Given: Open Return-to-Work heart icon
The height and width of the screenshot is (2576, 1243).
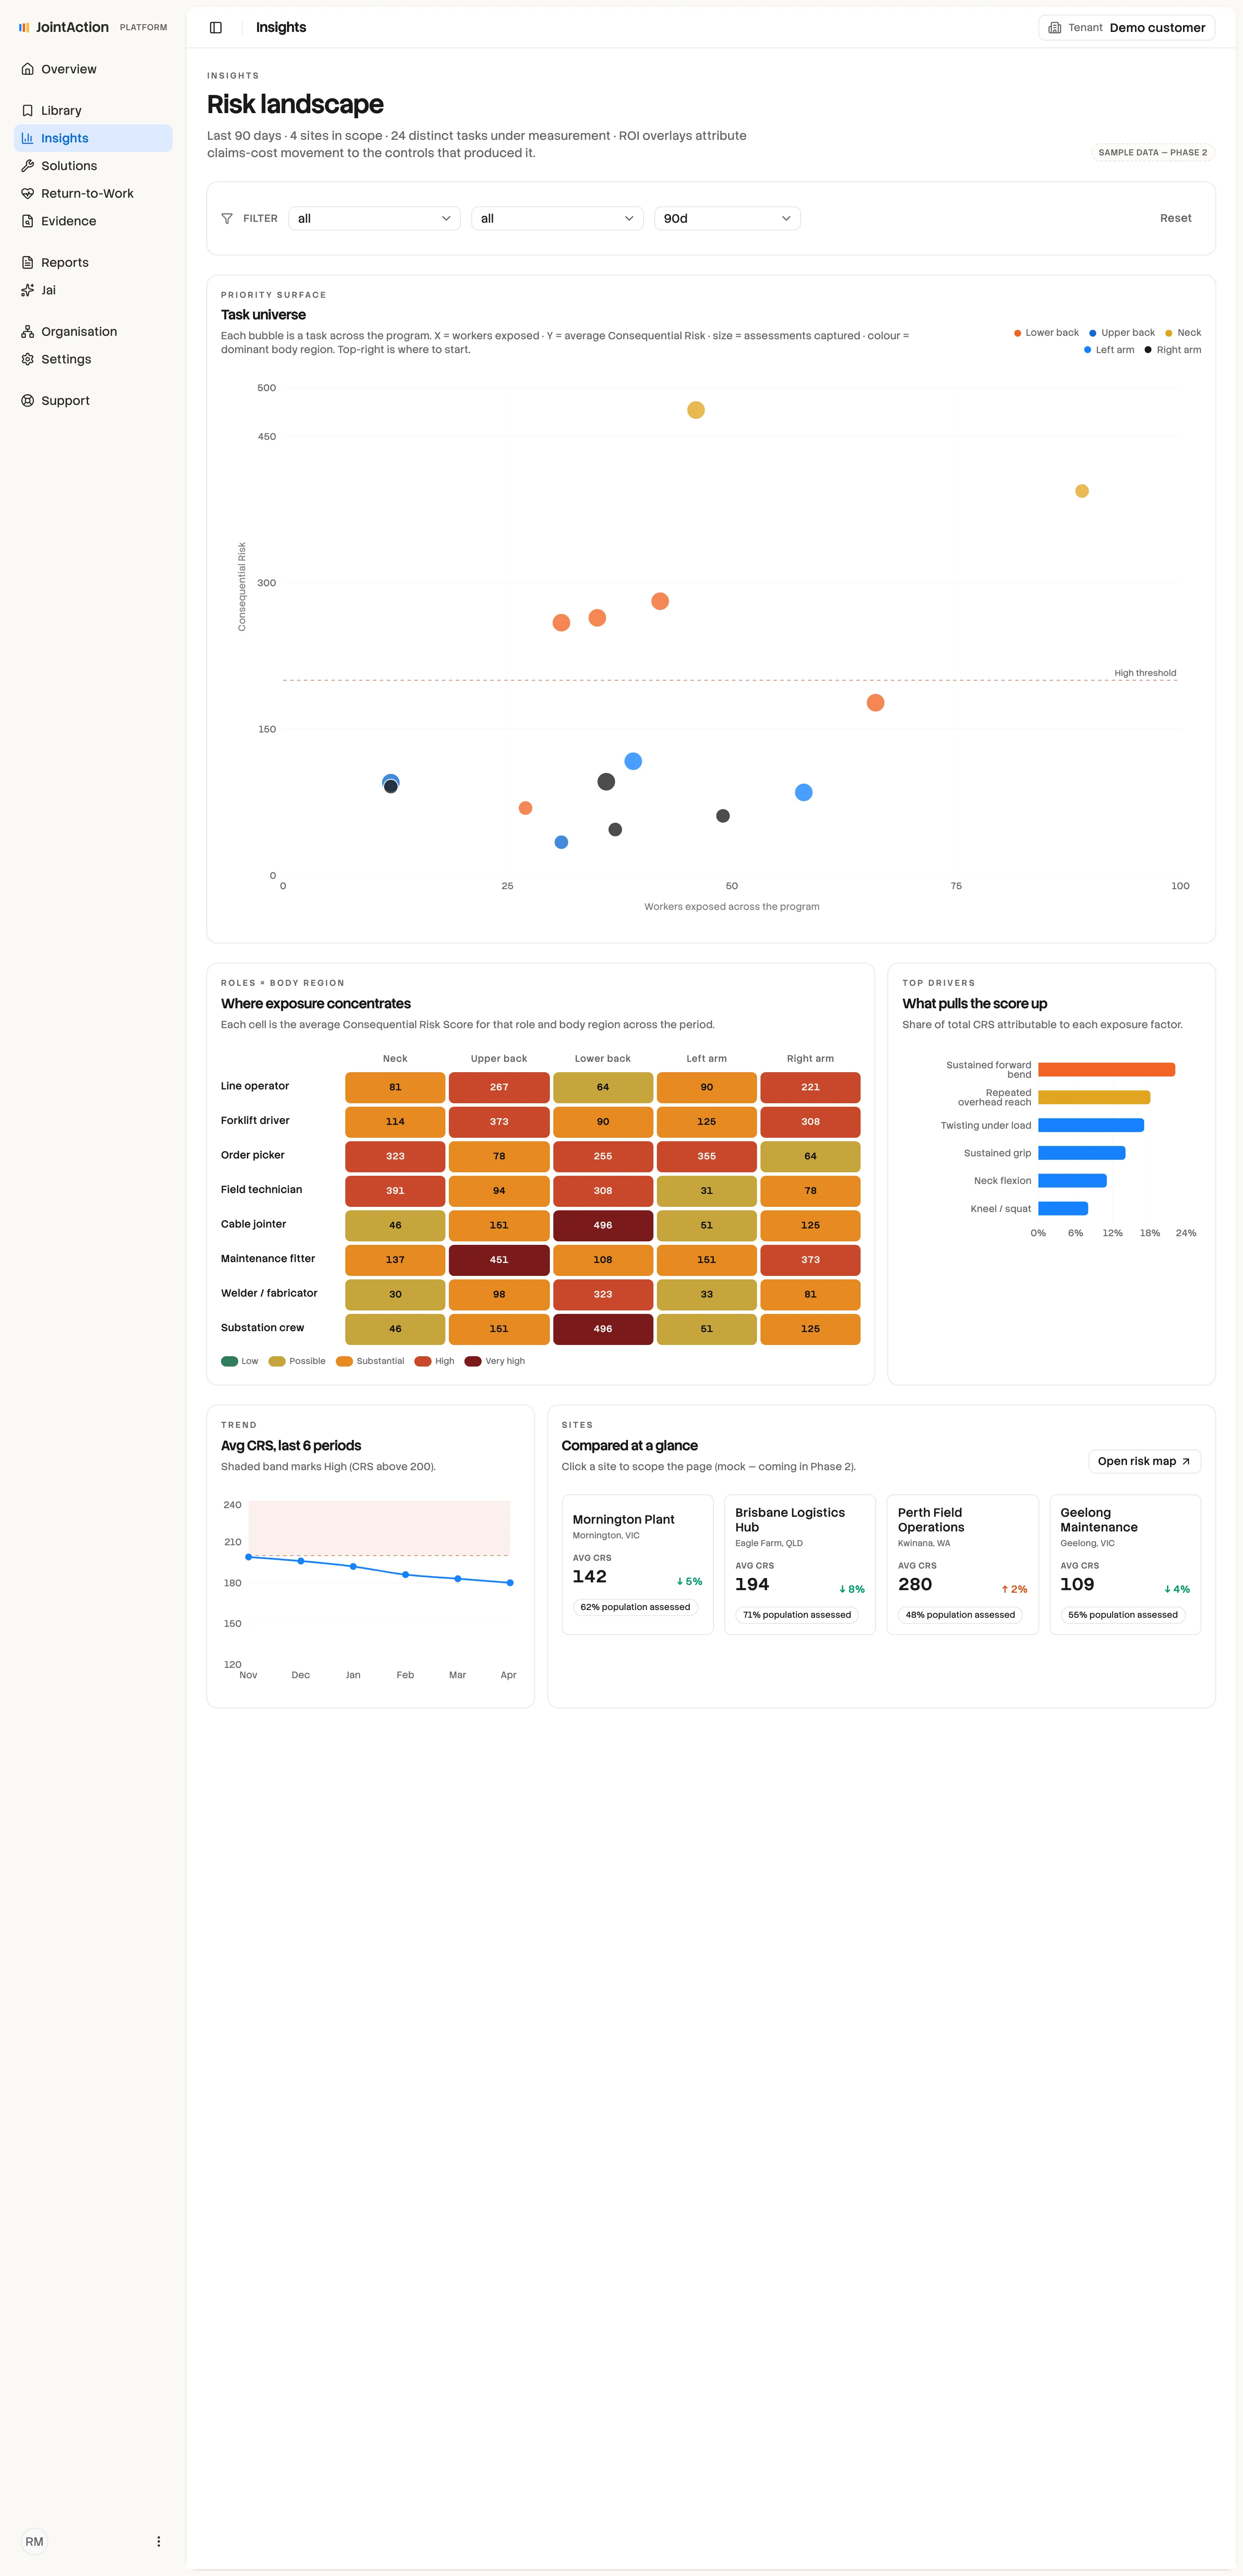Looking at the screenshot, I should 28,194.
